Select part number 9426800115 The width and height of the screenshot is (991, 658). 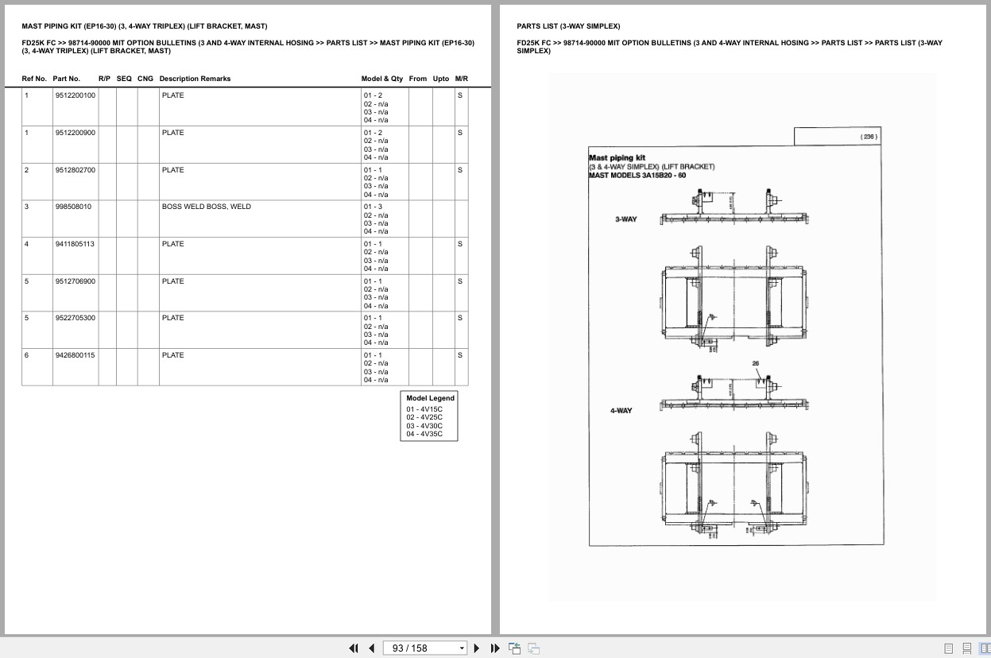click(75, 355)
